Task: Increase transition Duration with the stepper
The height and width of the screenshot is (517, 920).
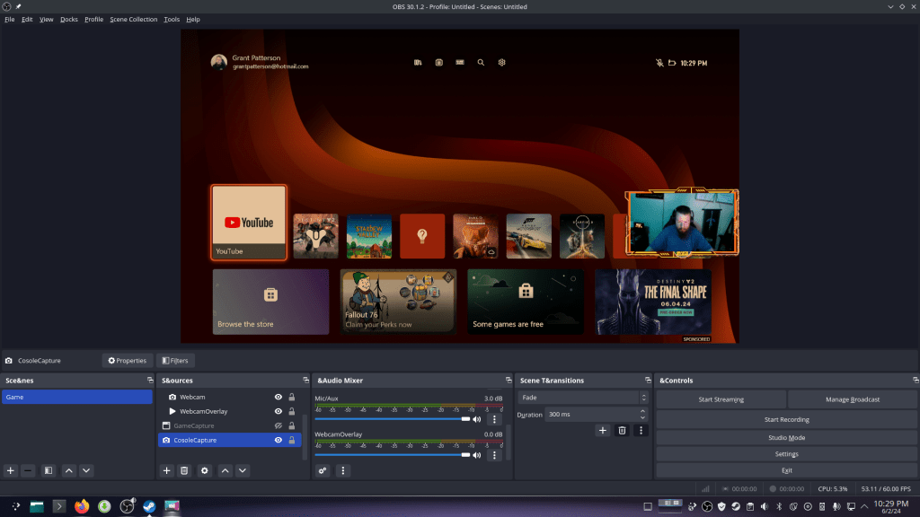Action: pyautogui.click(x=641, y=411)
